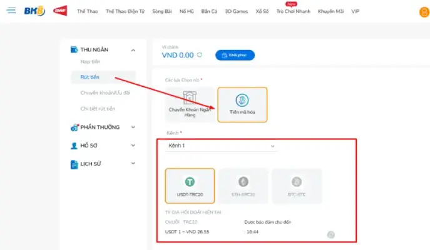
Task: Click the Lịch Sử document icon
Action: click(74, 164)
